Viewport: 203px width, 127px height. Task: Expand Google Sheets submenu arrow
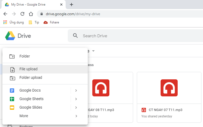click(x=76, y=99)
